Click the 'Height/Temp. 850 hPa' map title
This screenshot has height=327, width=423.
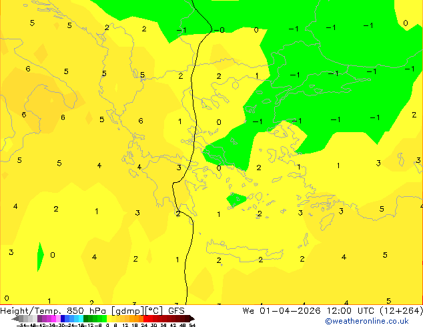pos(53,311)
